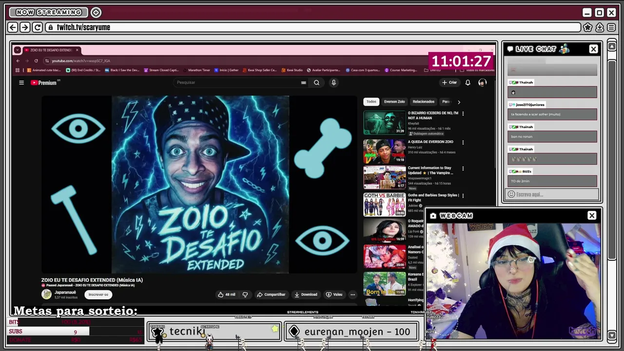
Task: Click the Inscrever-se subscribe button
Action: [98, 294]
